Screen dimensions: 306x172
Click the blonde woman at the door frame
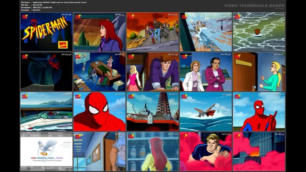tap(259, 72)
